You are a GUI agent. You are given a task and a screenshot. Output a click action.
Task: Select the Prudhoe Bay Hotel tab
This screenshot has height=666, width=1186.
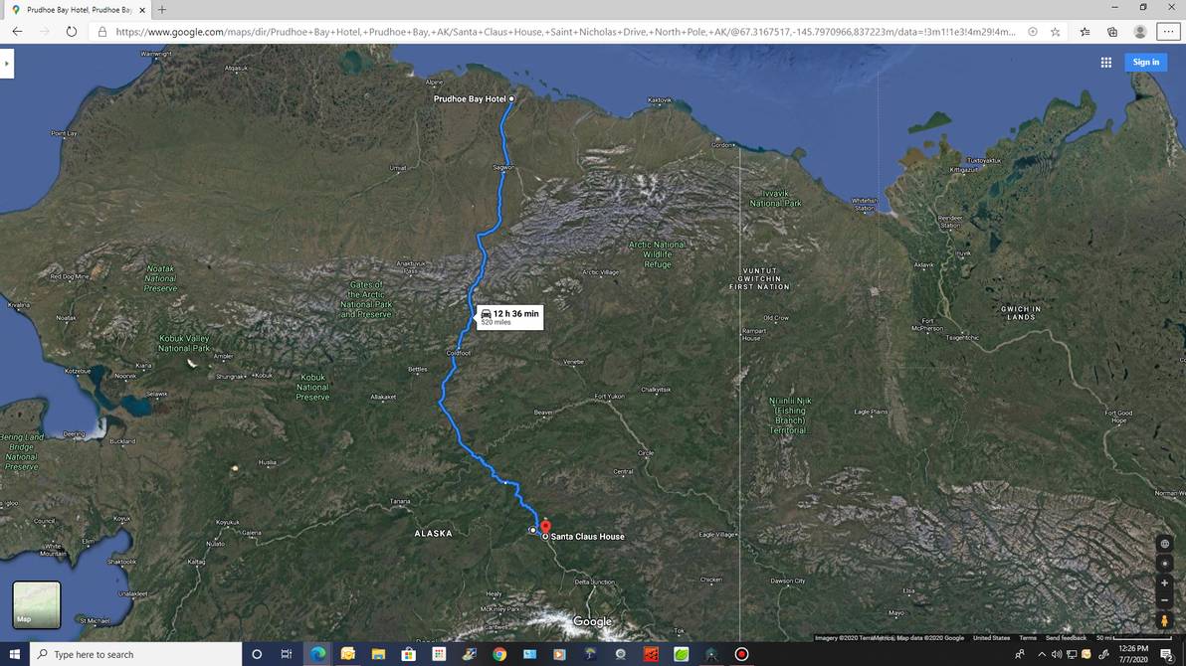tap(78, 10)
